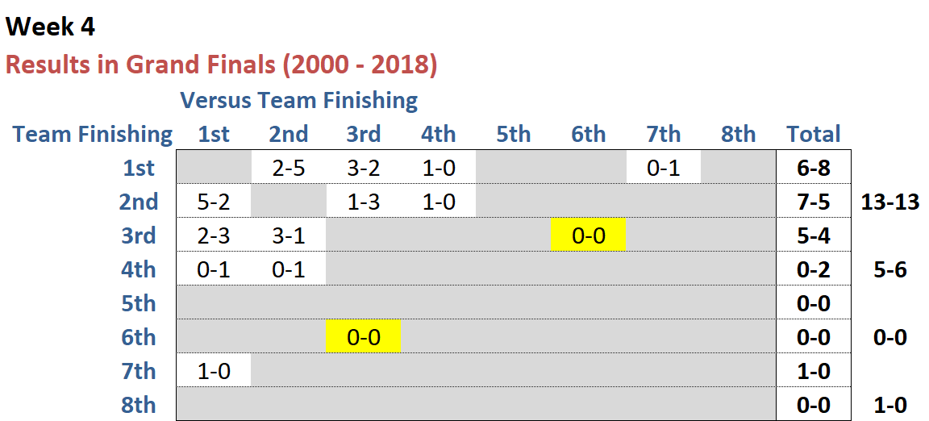Image resolution: width=929 pixels, height=421 pixels.
Task: Click the 8th column header
Action: pyautogui.click(x=738, y=134)
